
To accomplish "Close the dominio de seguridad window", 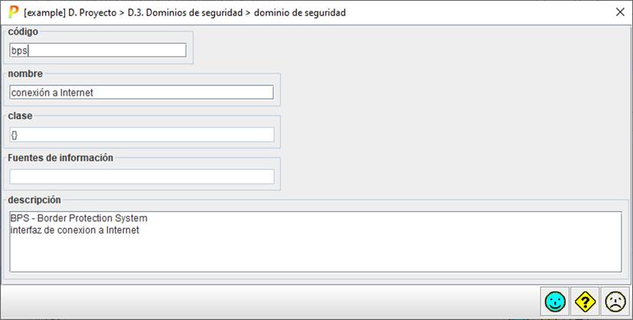I will pos(620,12).
